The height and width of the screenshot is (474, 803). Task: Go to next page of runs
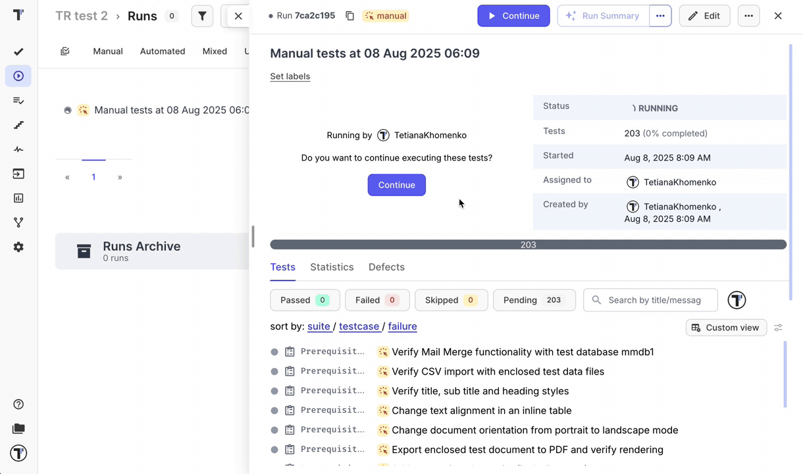(120, 177)
